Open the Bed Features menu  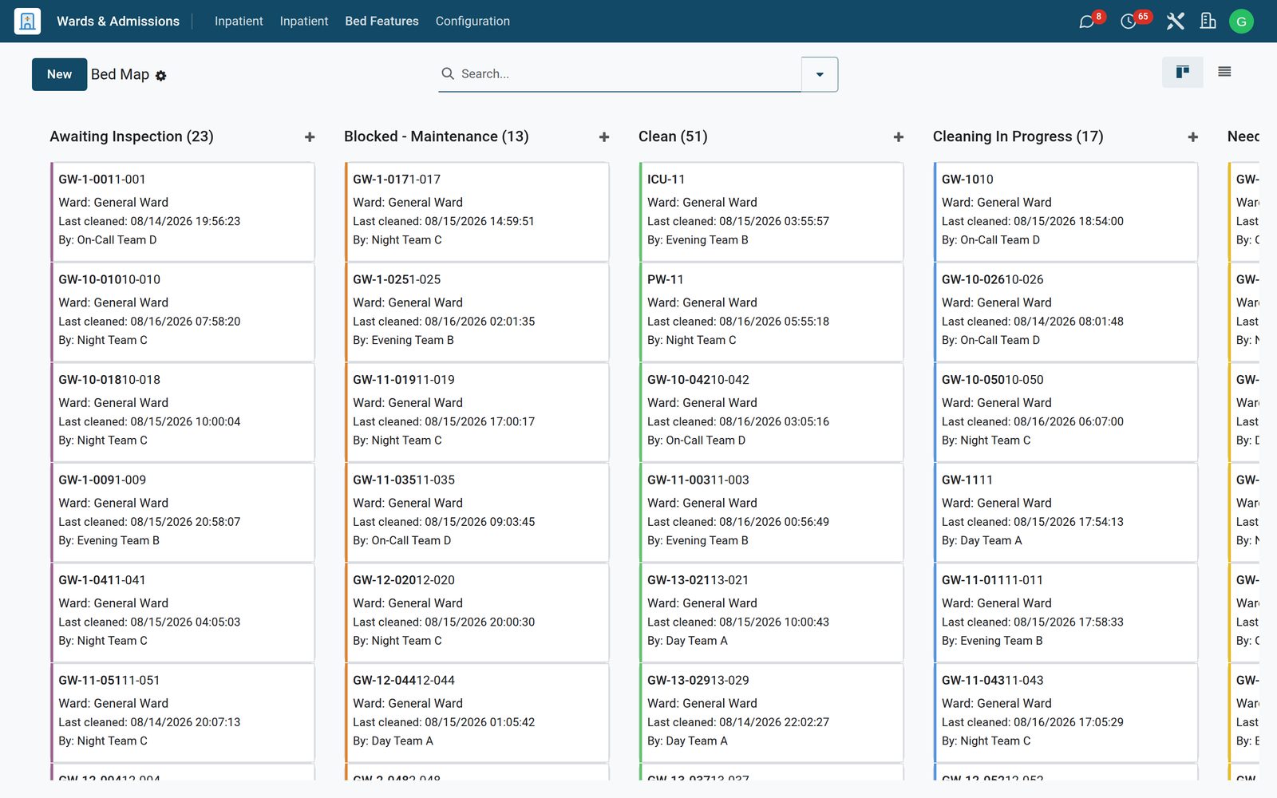click(382, 22)
